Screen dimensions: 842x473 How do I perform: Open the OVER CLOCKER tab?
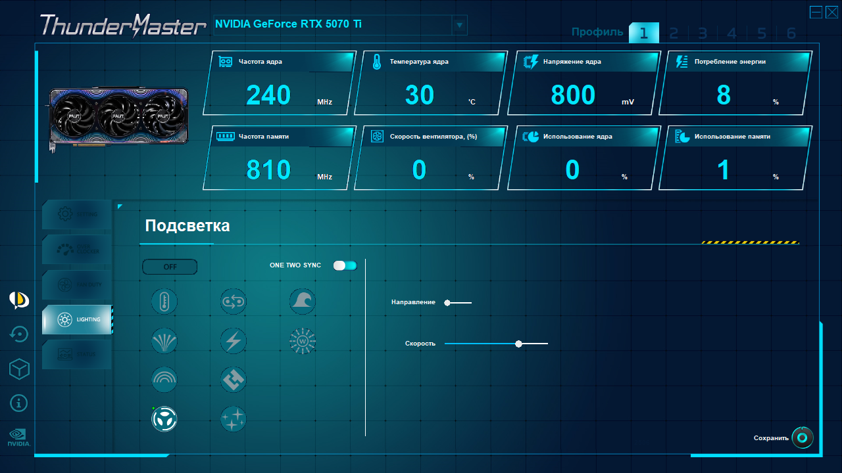(77, 249)
